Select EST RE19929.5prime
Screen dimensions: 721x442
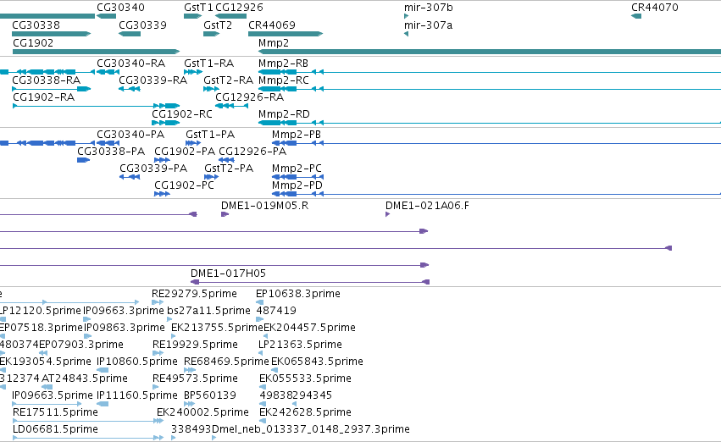pyautogui.click(x=196, y=345)
